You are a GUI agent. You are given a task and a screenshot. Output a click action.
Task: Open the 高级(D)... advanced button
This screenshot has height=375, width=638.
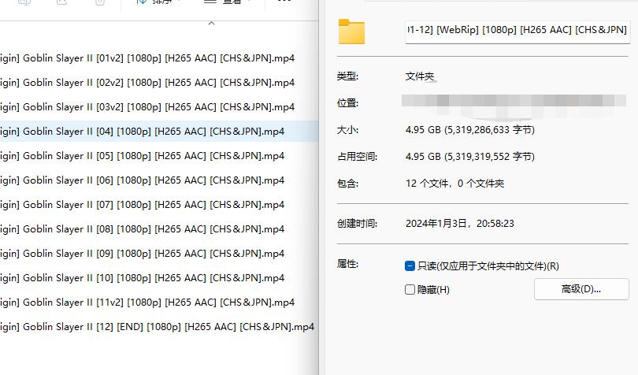[x=581, y=289]
